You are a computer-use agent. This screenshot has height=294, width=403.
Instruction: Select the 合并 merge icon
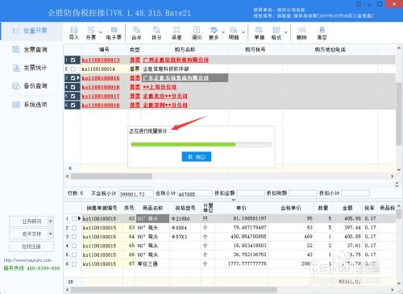click(136, 30)
